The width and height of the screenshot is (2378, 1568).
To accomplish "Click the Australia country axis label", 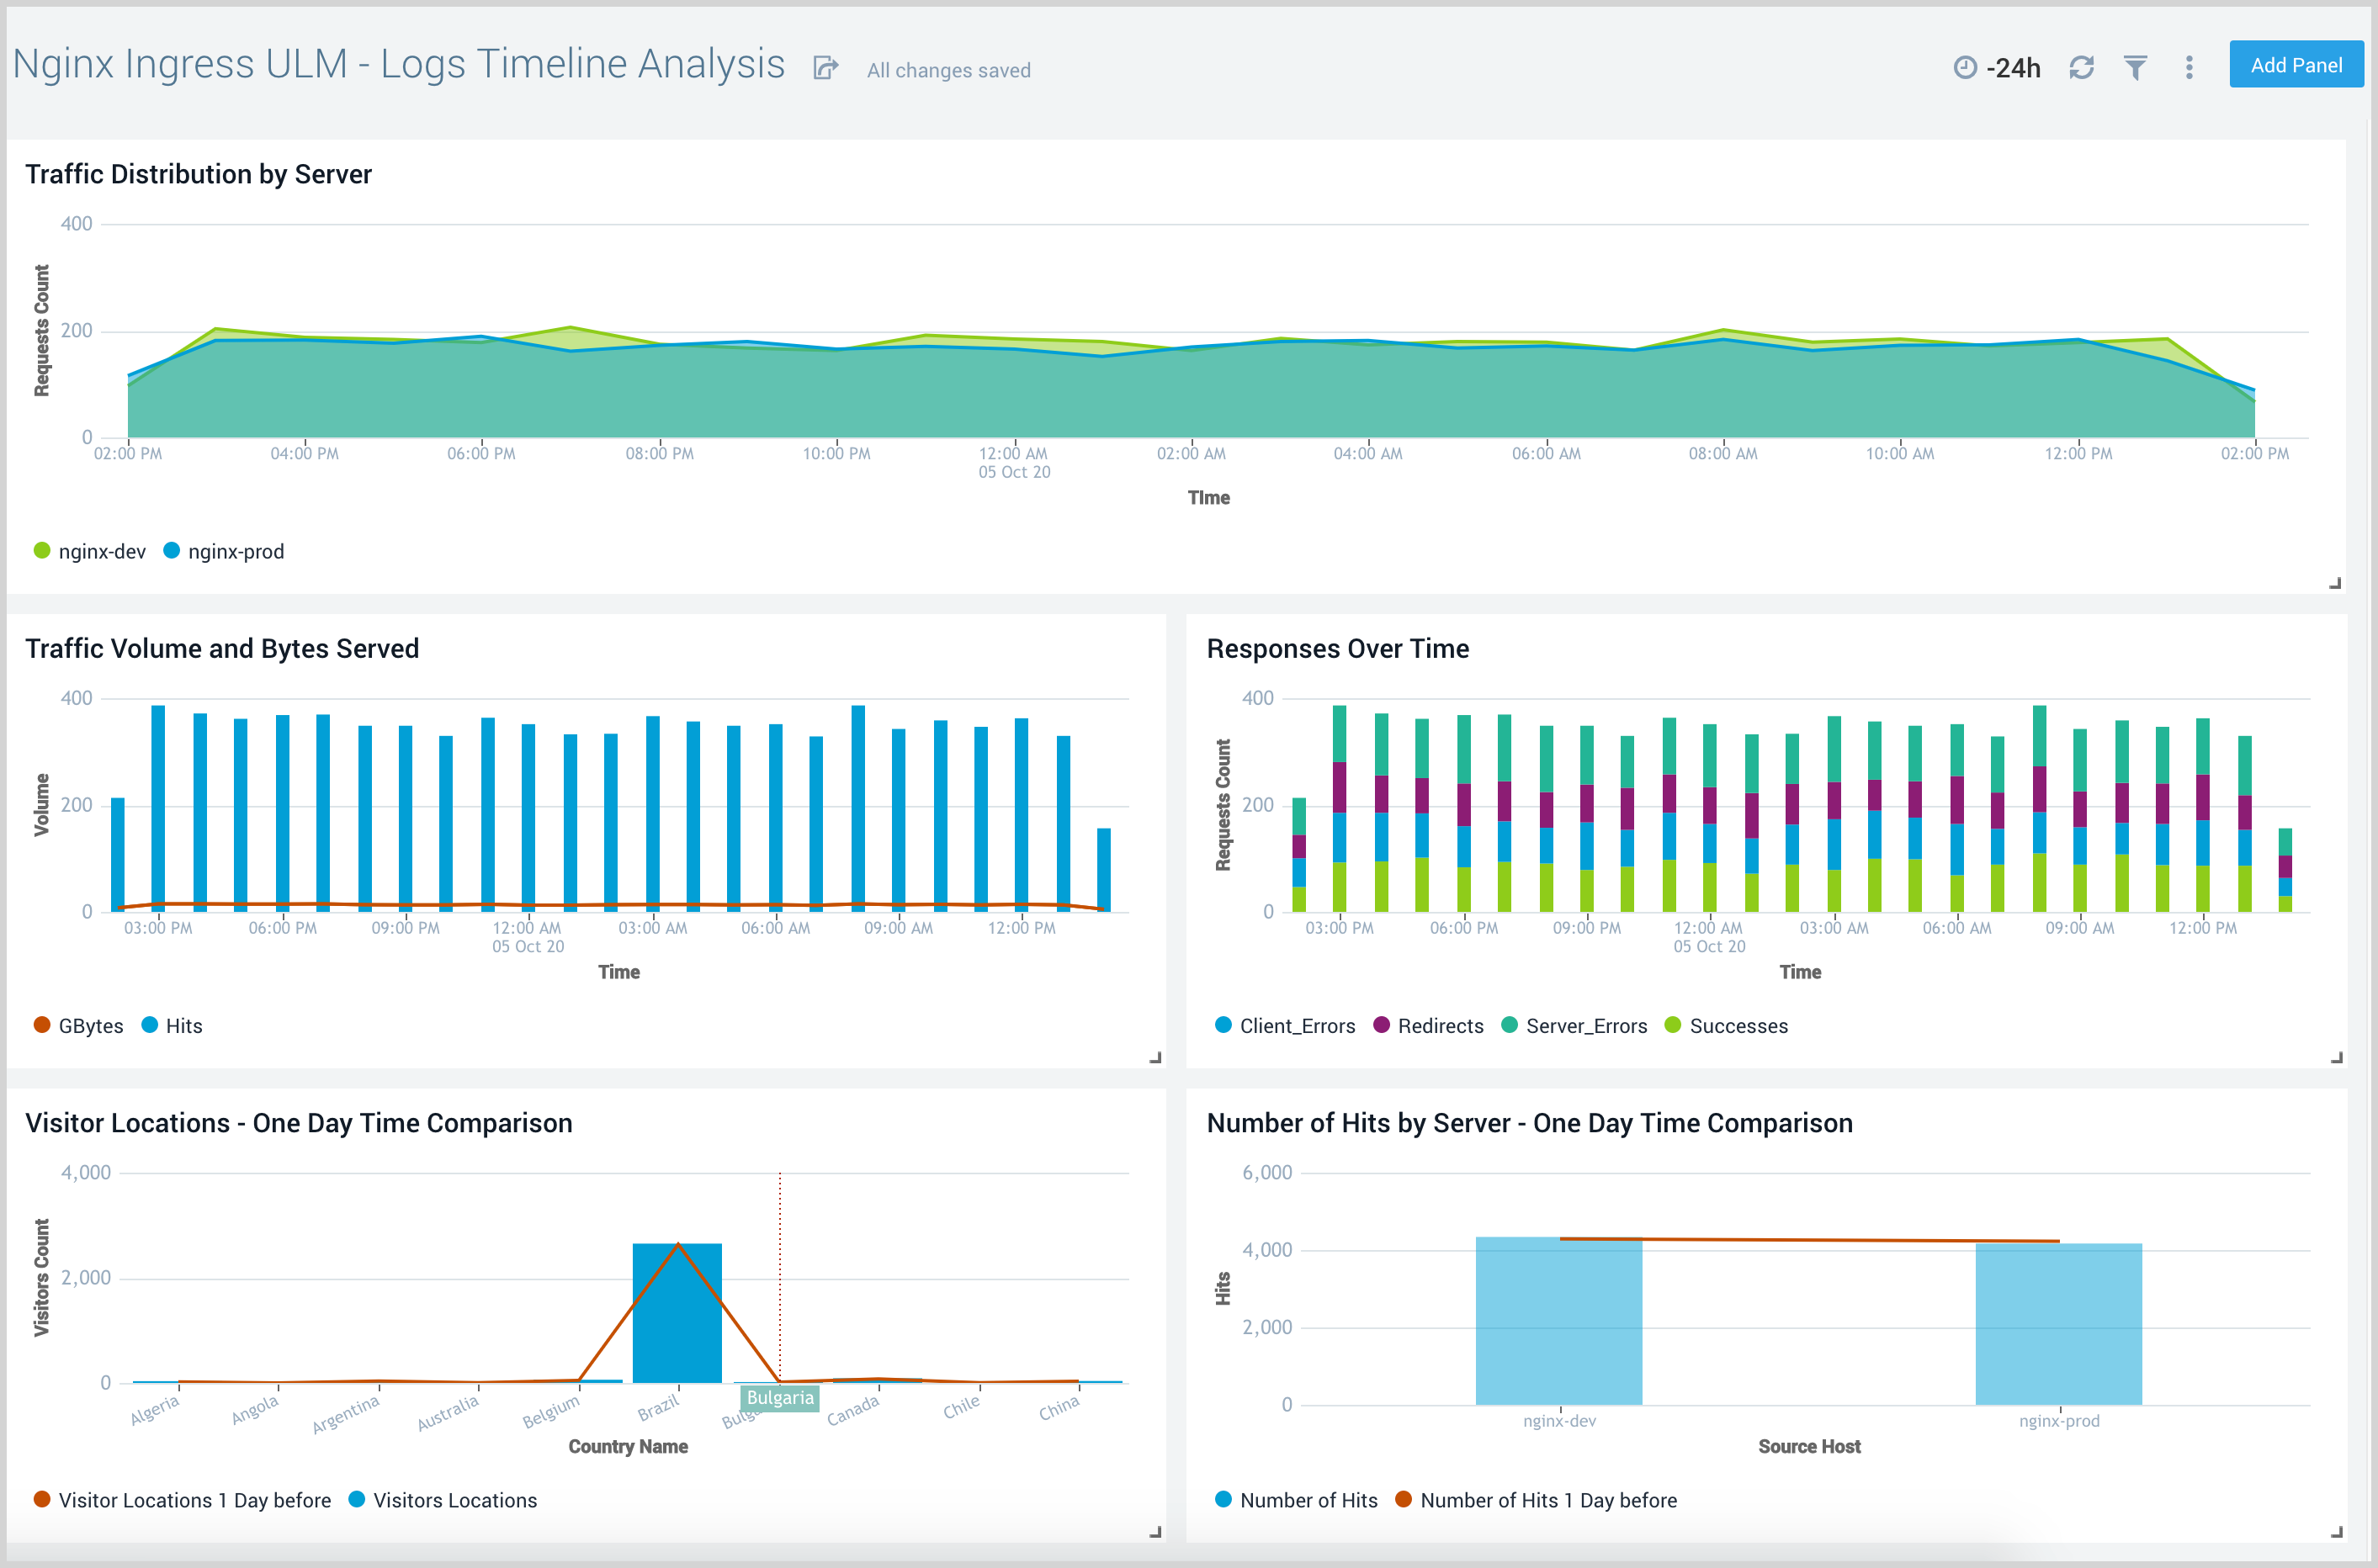I will pyautogui.click(x=449, y=1412).
